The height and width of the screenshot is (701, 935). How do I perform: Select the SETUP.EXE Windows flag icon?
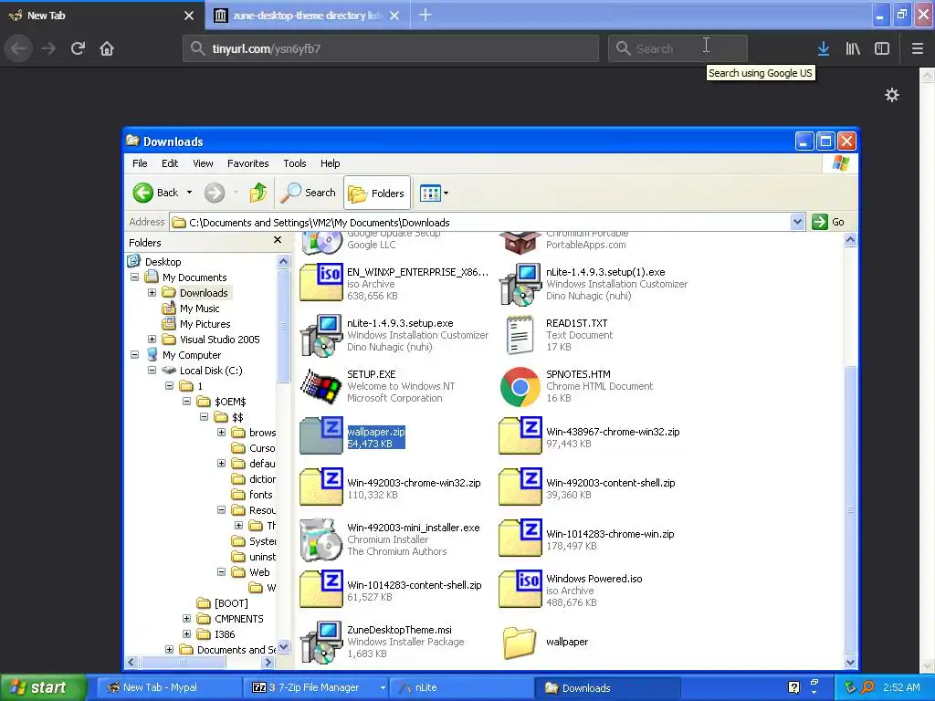pyautogui.click(x=320, y=386)
